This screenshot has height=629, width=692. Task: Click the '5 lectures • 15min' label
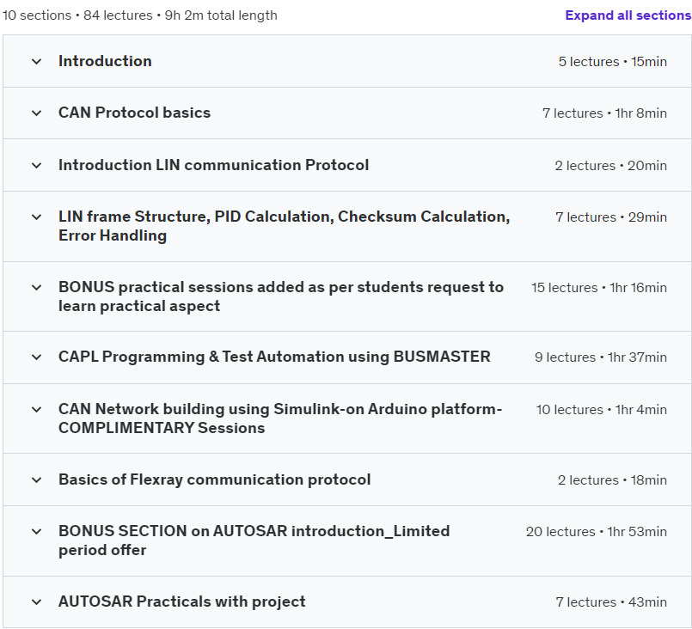(x=613, y=62)
